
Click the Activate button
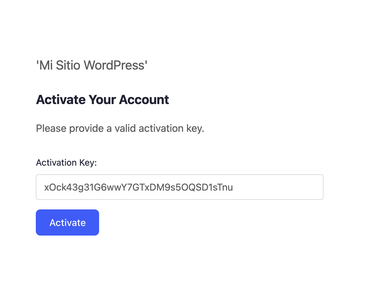click(67, 222)
